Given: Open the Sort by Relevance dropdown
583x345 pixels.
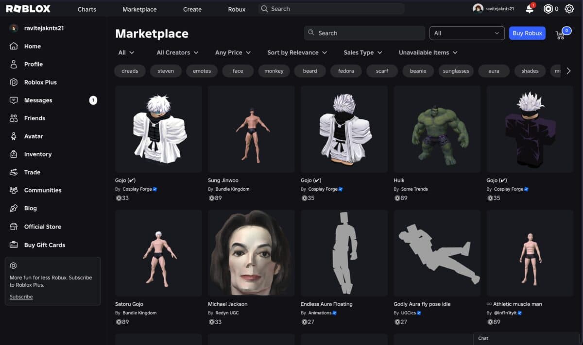Looking at the screenshot, I should [297, 52].
